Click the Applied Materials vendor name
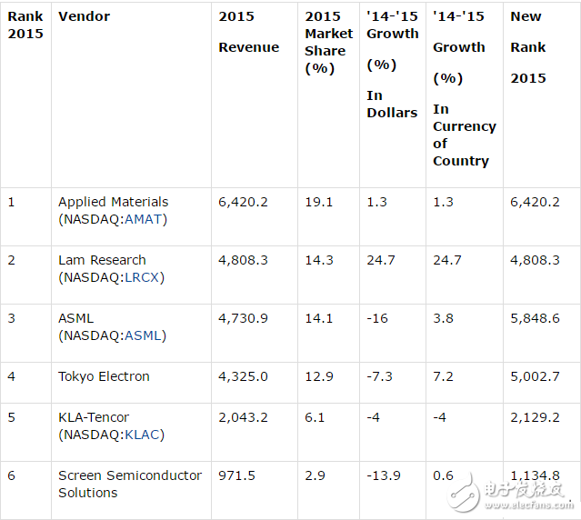The height and width of the screenshot is (520, 581). pyautogui.click(x=113, y=202)
